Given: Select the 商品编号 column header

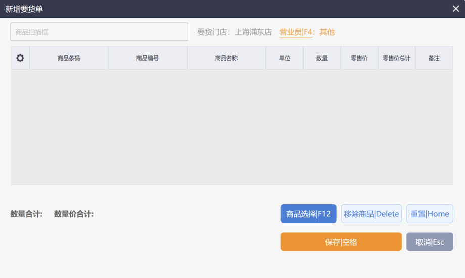Looking at the screenshot, I should click(x=148, y=58).
